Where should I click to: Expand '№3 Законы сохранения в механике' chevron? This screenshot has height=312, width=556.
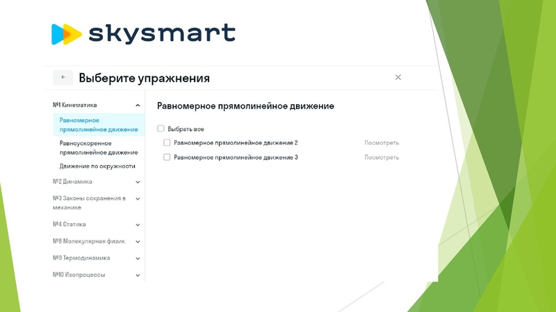click(138, 198)
